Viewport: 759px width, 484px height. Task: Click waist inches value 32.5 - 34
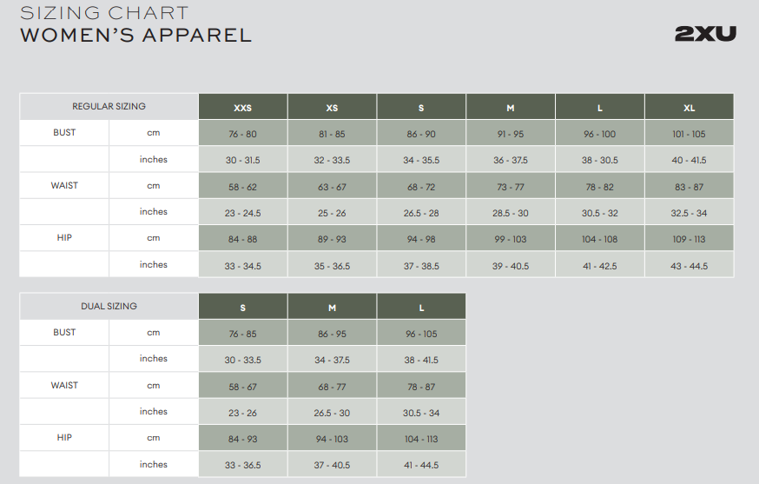pos(689,212)
